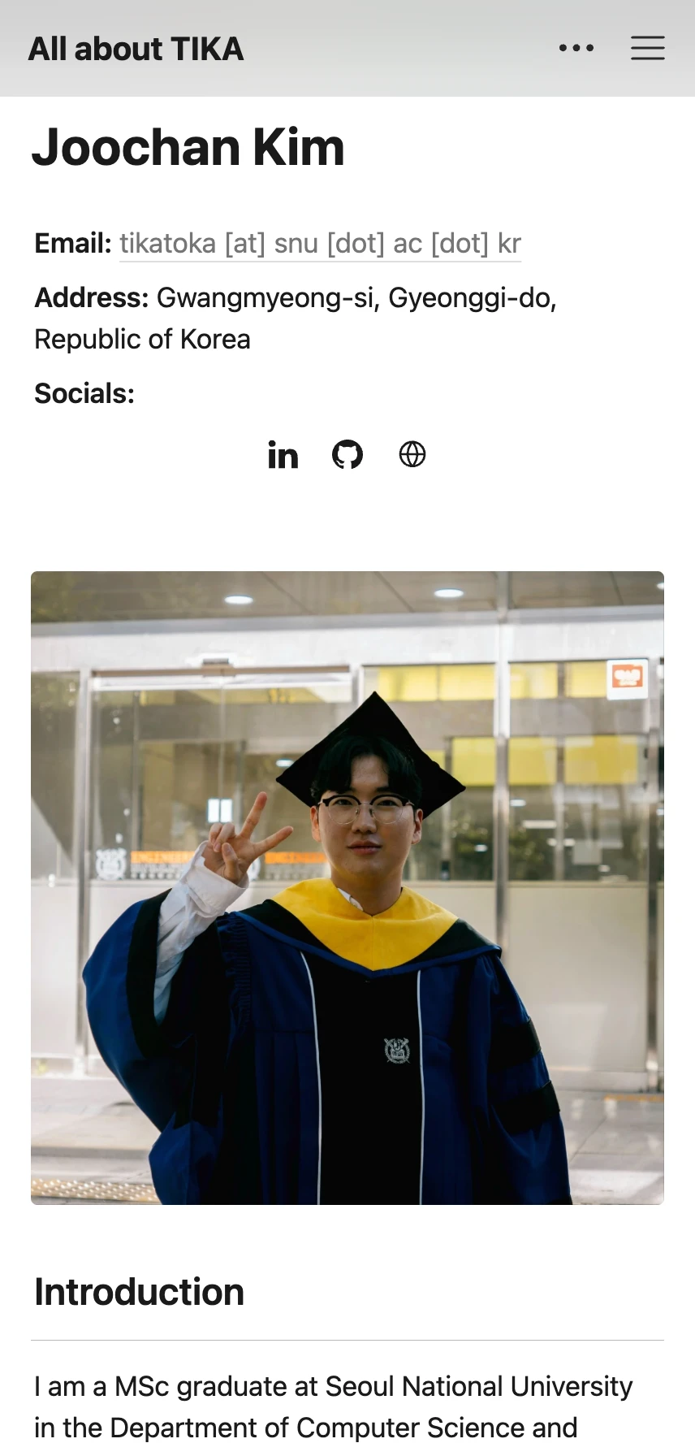Open the three-dots more options icon
This screenshot has height=1456, width=695.
click(576, 48)
